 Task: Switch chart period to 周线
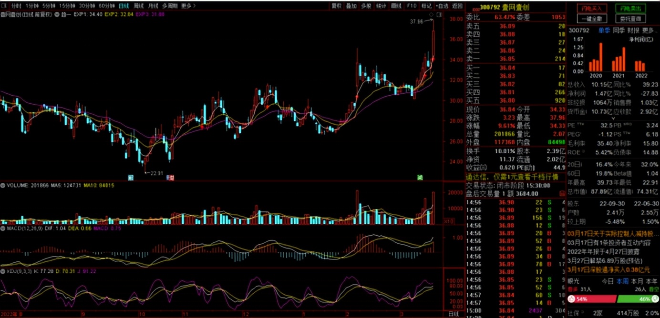pyautogui.click(x=139, y=6)
